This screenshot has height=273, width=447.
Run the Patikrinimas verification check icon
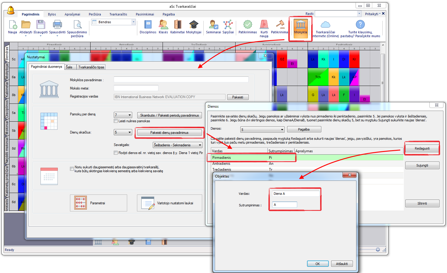coord(247,25)
